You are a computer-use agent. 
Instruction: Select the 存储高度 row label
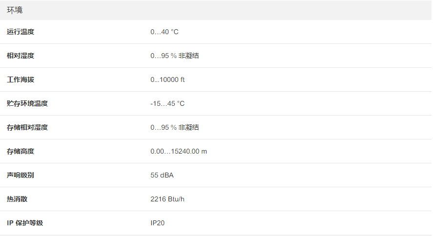pyautogui.click(x=21, y=152)
